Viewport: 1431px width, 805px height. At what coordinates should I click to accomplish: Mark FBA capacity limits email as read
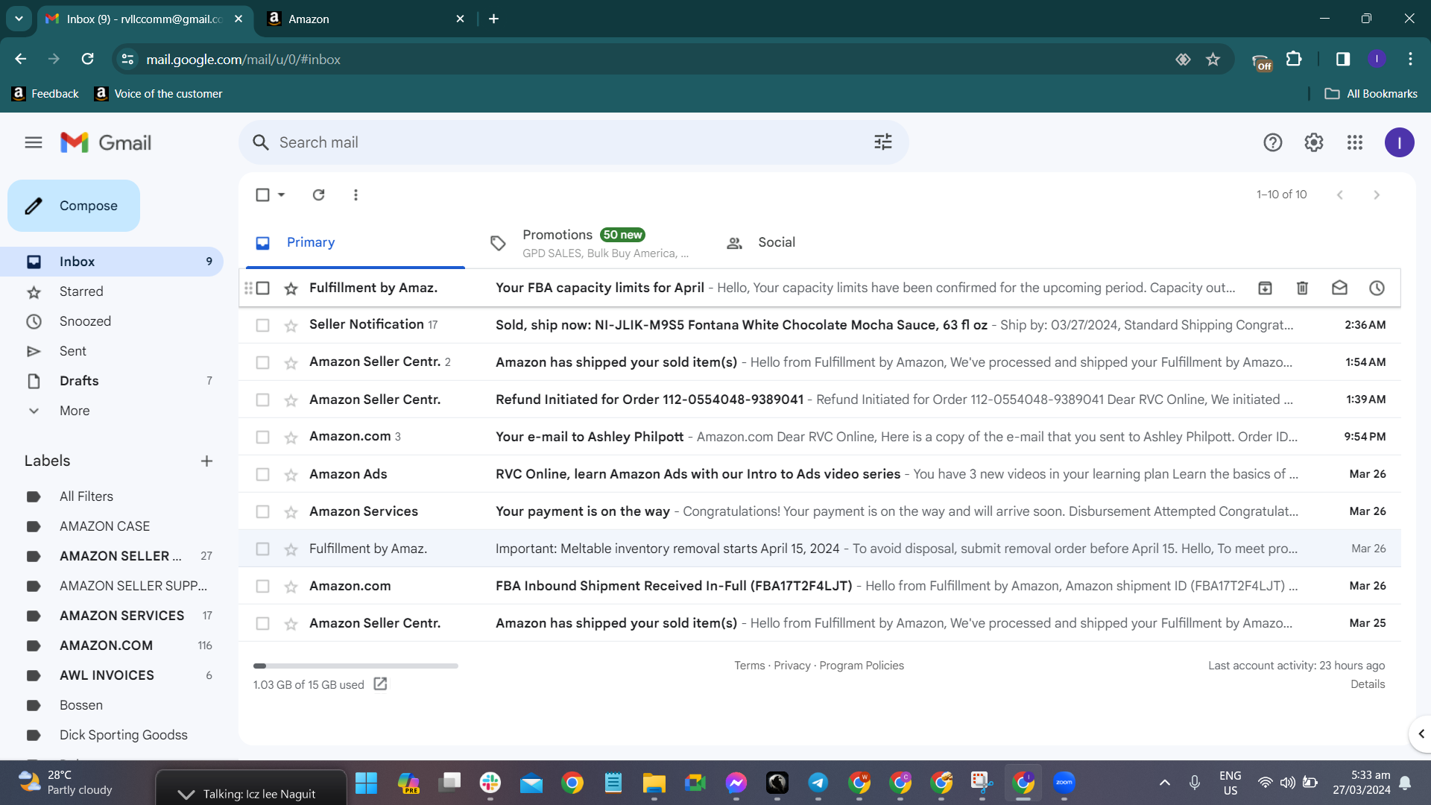1339,288
